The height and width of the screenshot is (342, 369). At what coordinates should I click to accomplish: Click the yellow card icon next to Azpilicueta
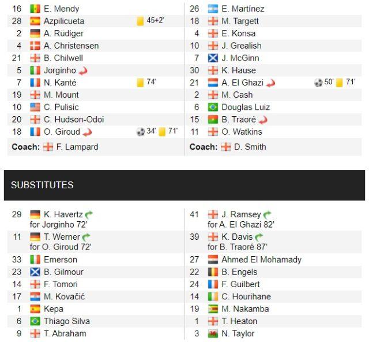(x=140, y=21)
